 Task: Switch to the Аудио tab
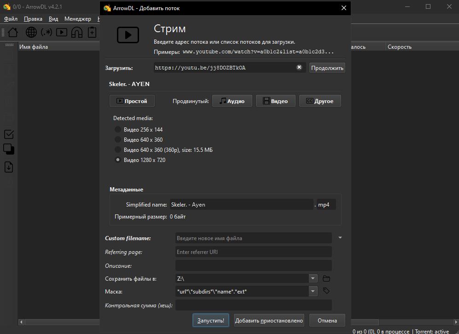point(232,101)
